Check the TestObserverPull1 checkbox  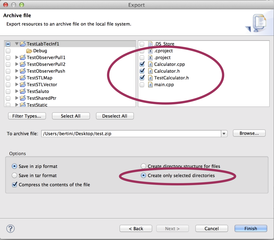point(8,57)
